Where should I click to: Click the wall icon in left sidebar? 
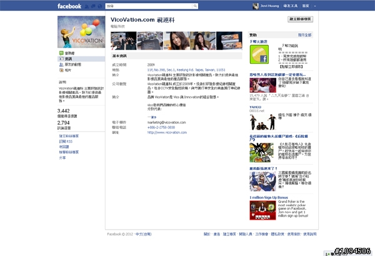(x=61, y=53)
